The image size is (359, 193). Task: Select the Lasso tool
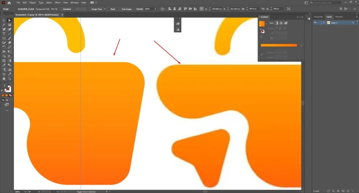tap(9, 25)
